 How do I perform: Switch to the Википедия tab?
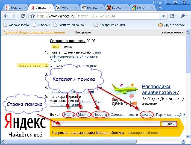click(x=92, y=8)
